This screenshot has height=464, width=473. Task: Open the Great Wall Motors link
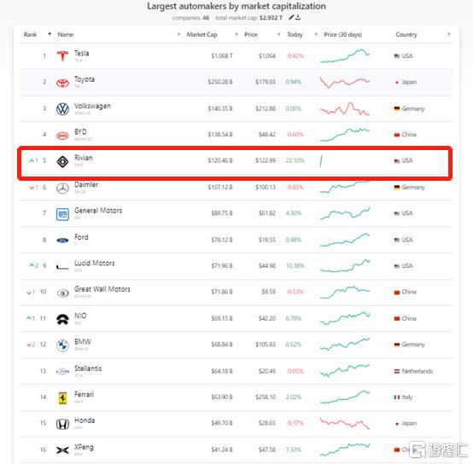(102, 289)
